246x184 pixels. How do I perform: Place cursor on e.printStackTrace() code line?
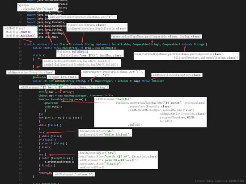[59, 162]
